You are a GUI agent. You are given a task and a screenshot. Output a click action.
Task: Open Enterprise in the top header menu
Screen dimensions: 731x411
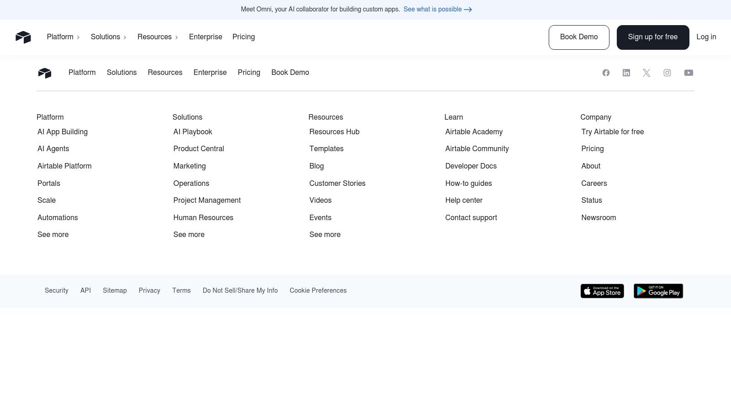(206, 37)
